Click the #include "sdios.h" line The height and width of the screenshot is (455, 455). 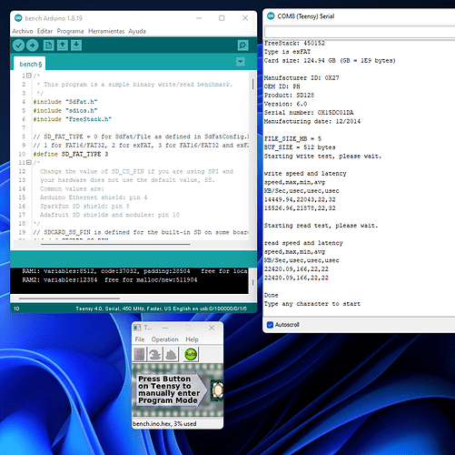click(65, 110)
